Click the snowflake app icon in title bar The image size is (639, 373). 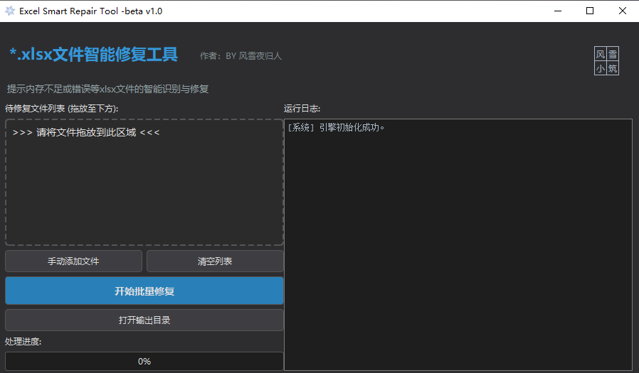pos(10,11)
